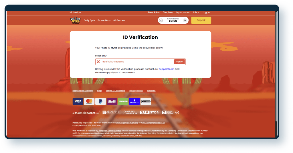Click the yellow Deposit button
The height and width of the screenshot is (153, 293).
pos(201,20)
